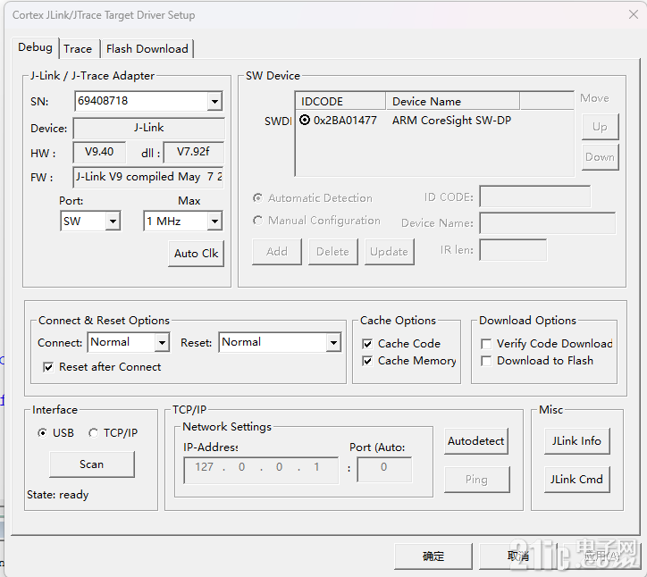Image resolution: width=647 pixels, height=577 pixels.
Task: Open the Flash Download tab
Action: click(x=147, y=48)
